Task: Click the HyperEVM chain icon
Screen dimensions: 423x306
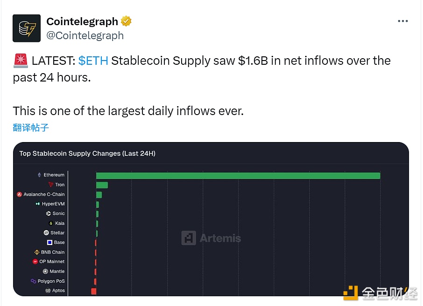Action: pos(38,204)
